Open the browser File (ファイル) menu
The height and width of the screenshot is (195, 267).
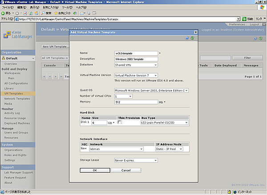point(7,8)
